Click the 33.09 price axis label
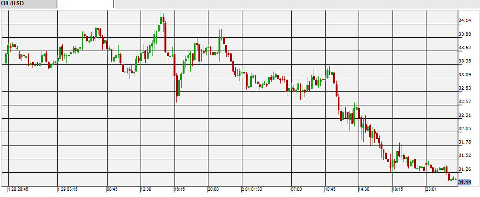The image size is (480, 197). 465,75
